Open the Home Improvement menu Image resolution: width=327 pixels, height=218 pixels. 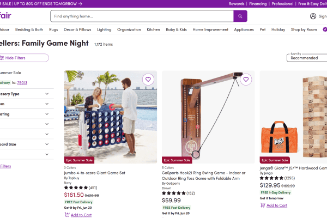(210, 29)
